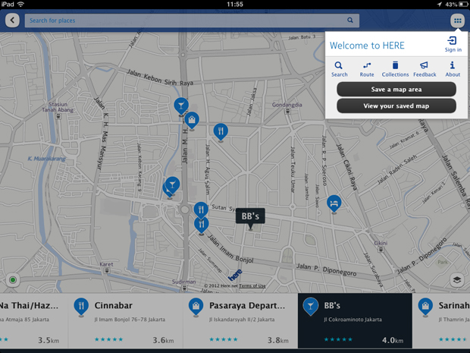Select restaurant pin near Jalan Jaksa
This screenshot has height=353, width=470.
click(x=221, y=132)
